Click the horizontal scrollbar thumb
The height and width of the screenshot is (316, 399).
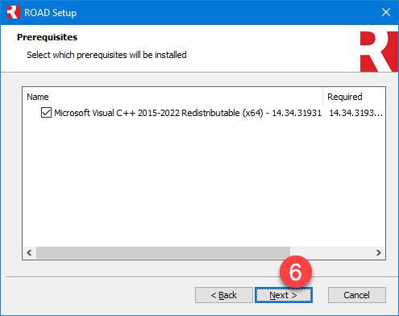(163, 252)
